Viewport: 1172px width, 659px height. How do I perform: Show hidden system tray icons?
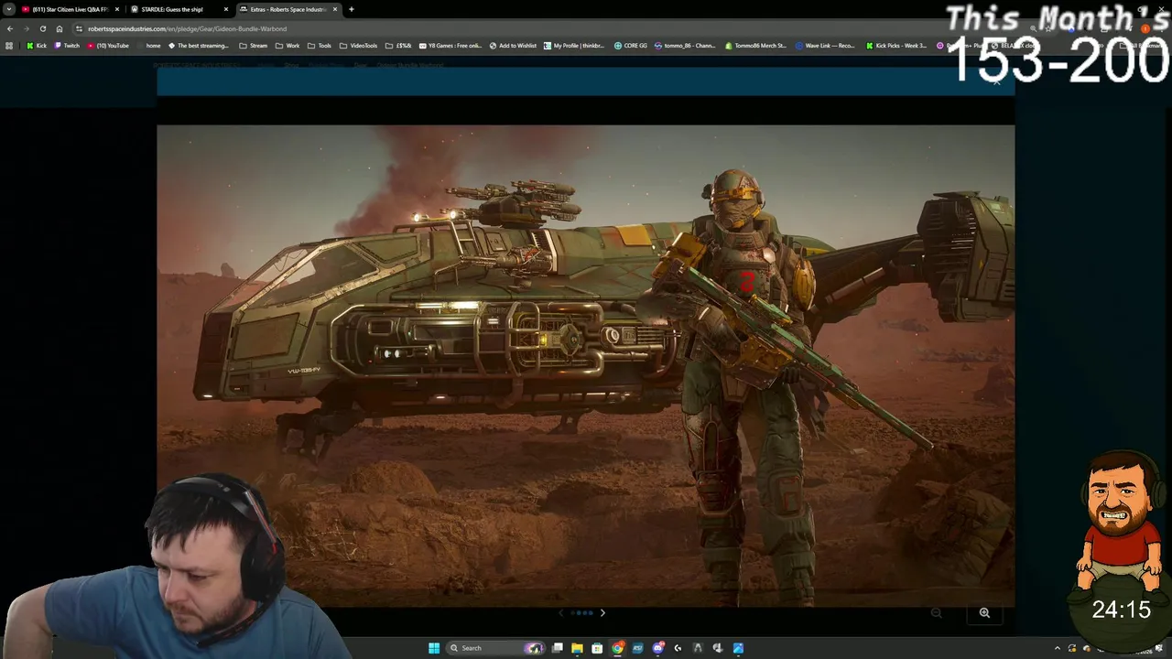pyautogui.click(x=1057, y=648)
